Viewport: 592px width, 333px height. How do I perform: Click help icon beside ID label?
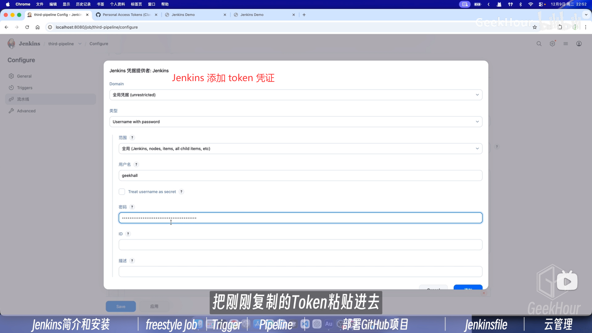(128, 234)
